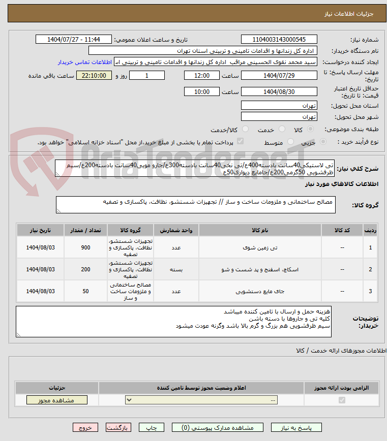Click the request creator name field
The height and width of the screenshot is (441, 387).
tap(215, 62)
